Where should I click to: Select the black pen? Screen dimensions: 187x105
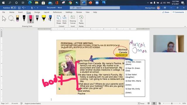24,18
